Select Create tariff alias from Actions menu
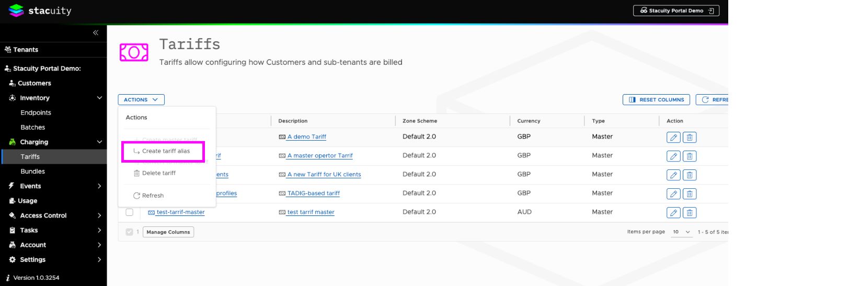This screenshot has width=849, height=286. (163, 151)
